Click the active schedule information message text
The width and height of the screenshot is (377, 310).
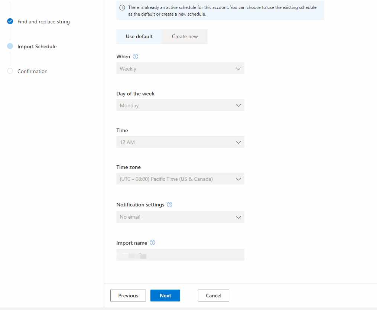(x=222, y=11)
